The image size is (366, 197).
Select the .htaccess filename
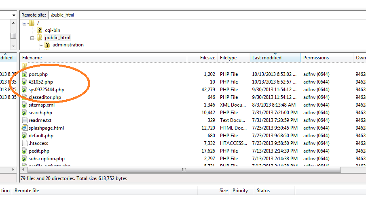coord(38,143)
